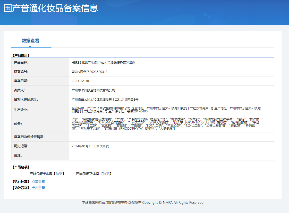Screen dimensions: 289x213
Task: Select the 数据查看 tab
Action: (31, 41)
